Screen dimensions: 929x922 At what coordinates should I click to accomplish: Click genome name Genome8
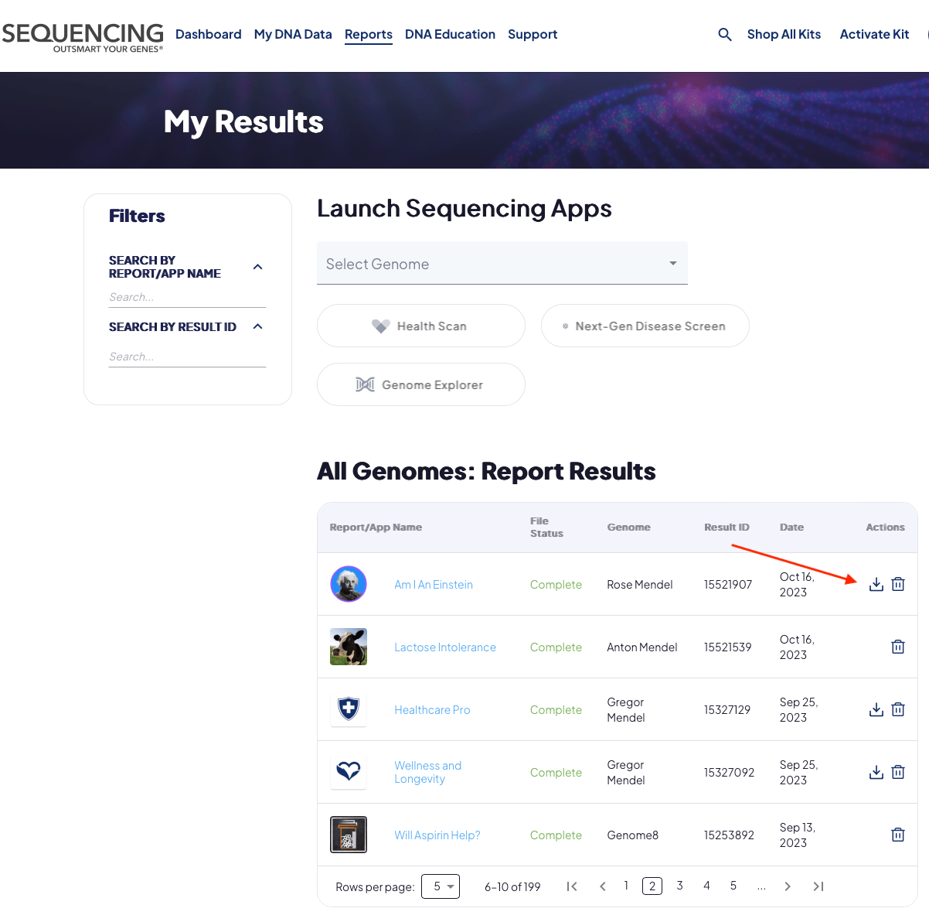[x=633, y=835]
